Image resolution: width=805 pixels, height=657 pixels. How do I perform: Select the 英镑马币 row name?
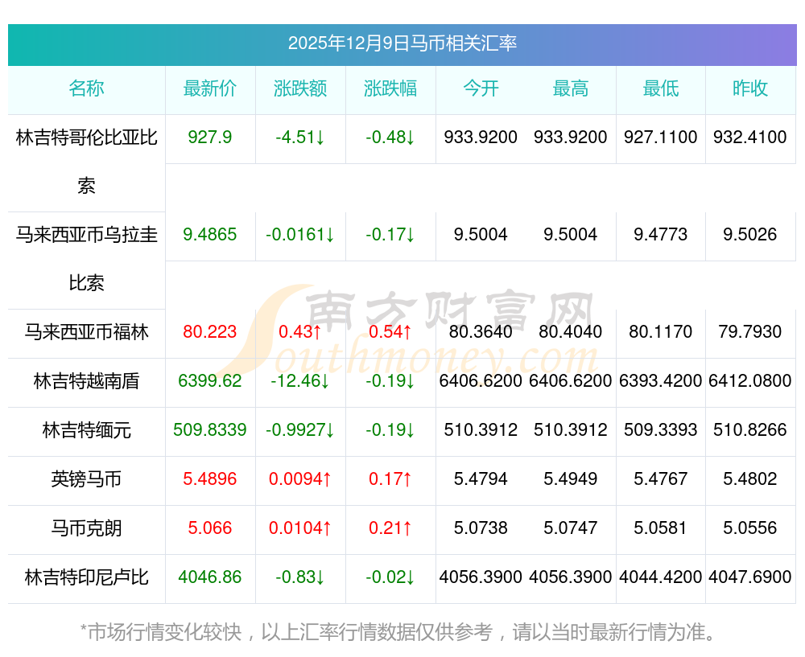pos(86,479)
